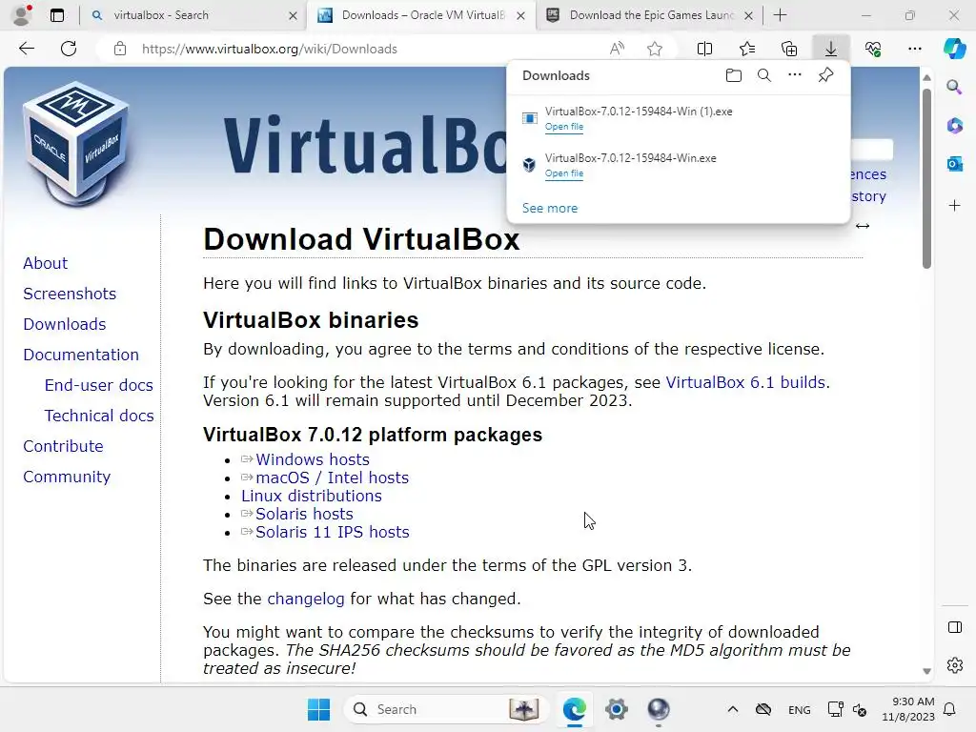This screenshot has width=976, height=732.
Task: Go back with the arrow icon
Action: pos(26,49)
